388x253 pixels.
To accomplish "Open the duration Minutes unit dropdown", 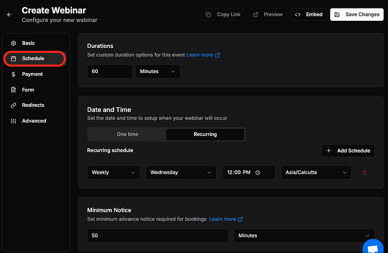I will [157, 71].
